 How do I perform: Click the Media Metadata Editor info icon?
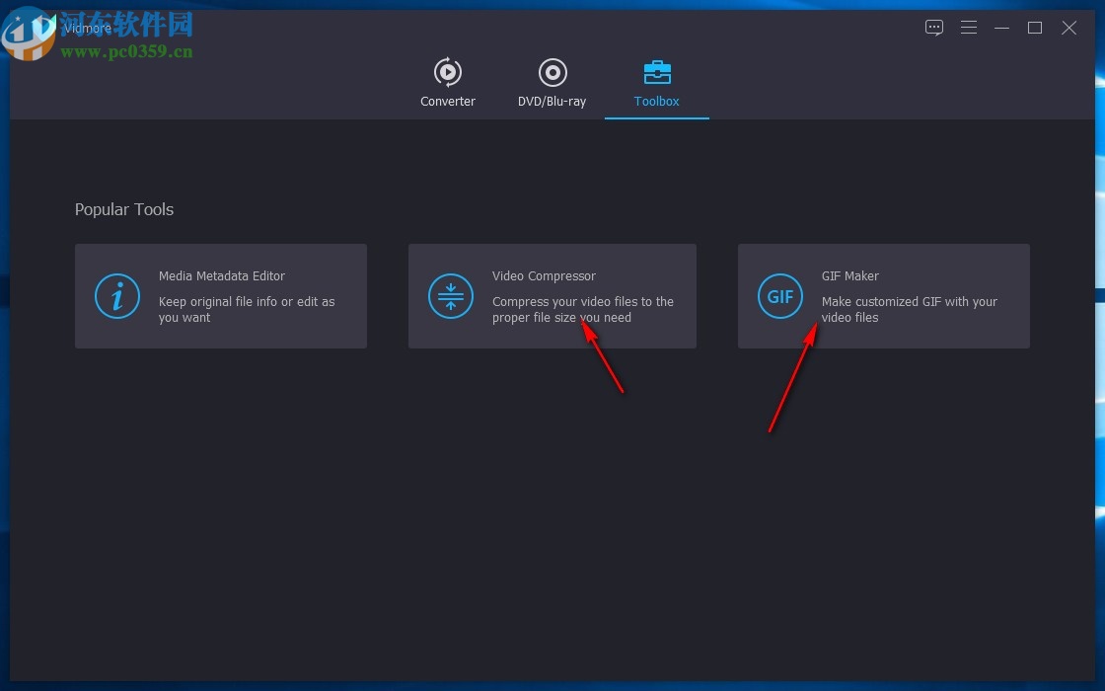tap(117, 296)
